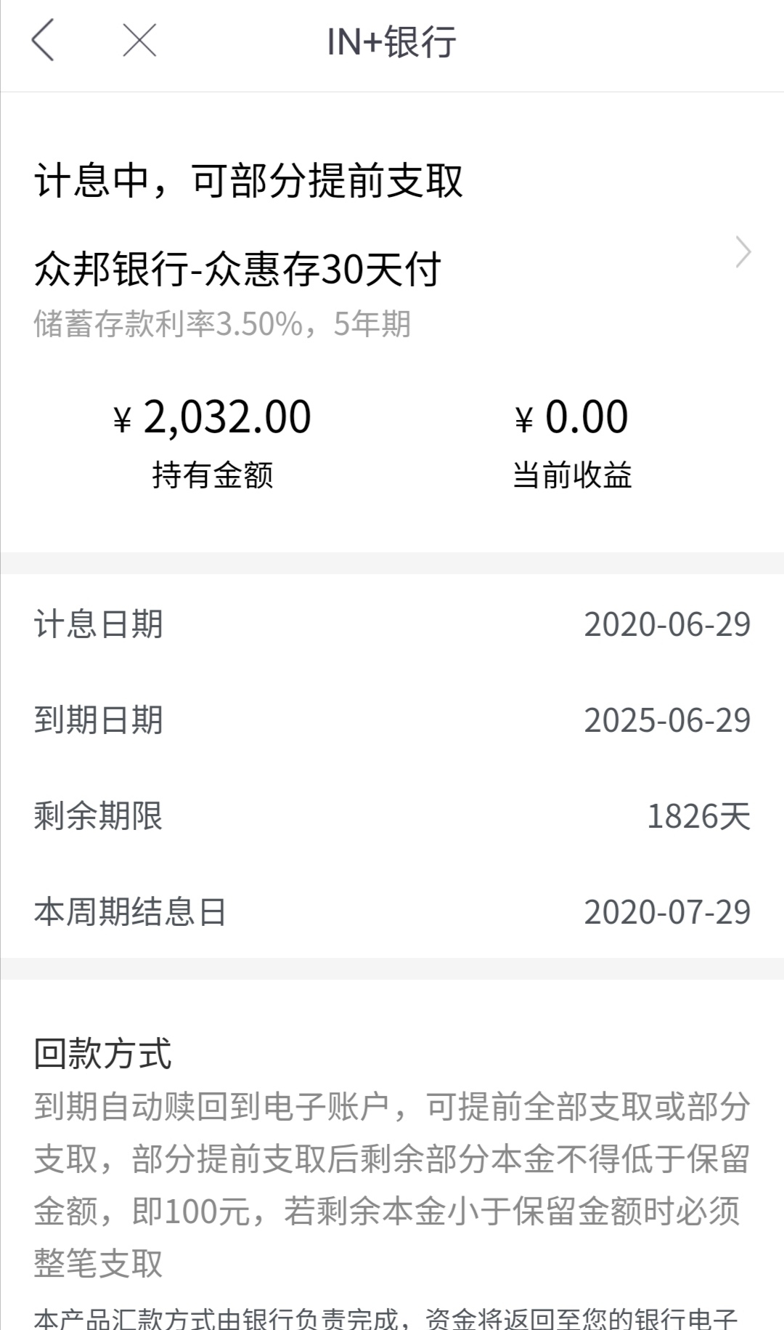This screenshot has width=784, height=1330.
Task: Tap the 储蓄存款利率3.50% subtitle
Action: (168, 324)
